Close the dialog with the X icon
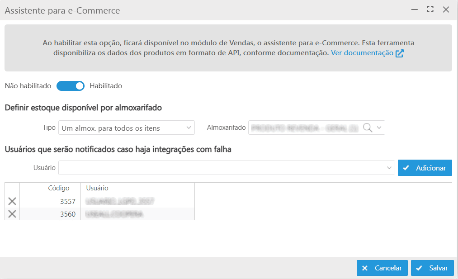 tap(446, 9)
